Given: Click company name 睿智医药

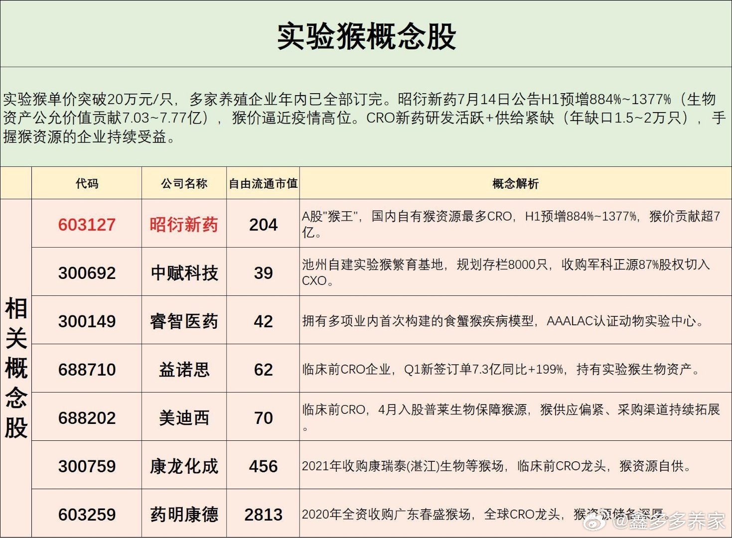Looking at the screenshot, I should pos(184,321).
